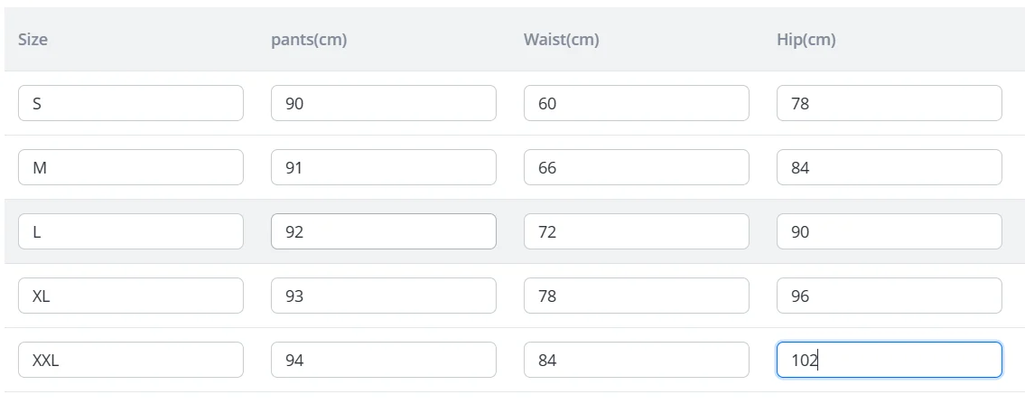Focus the Waist field showing 78
Image resolution: width=1025 pixels, height=404 pixels.
click(x=636, y=296)
